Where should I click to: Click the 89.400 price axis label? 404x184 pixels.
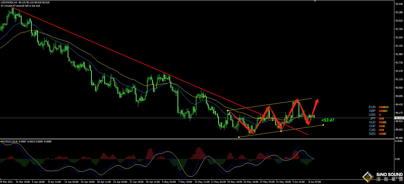click(399, 138)
